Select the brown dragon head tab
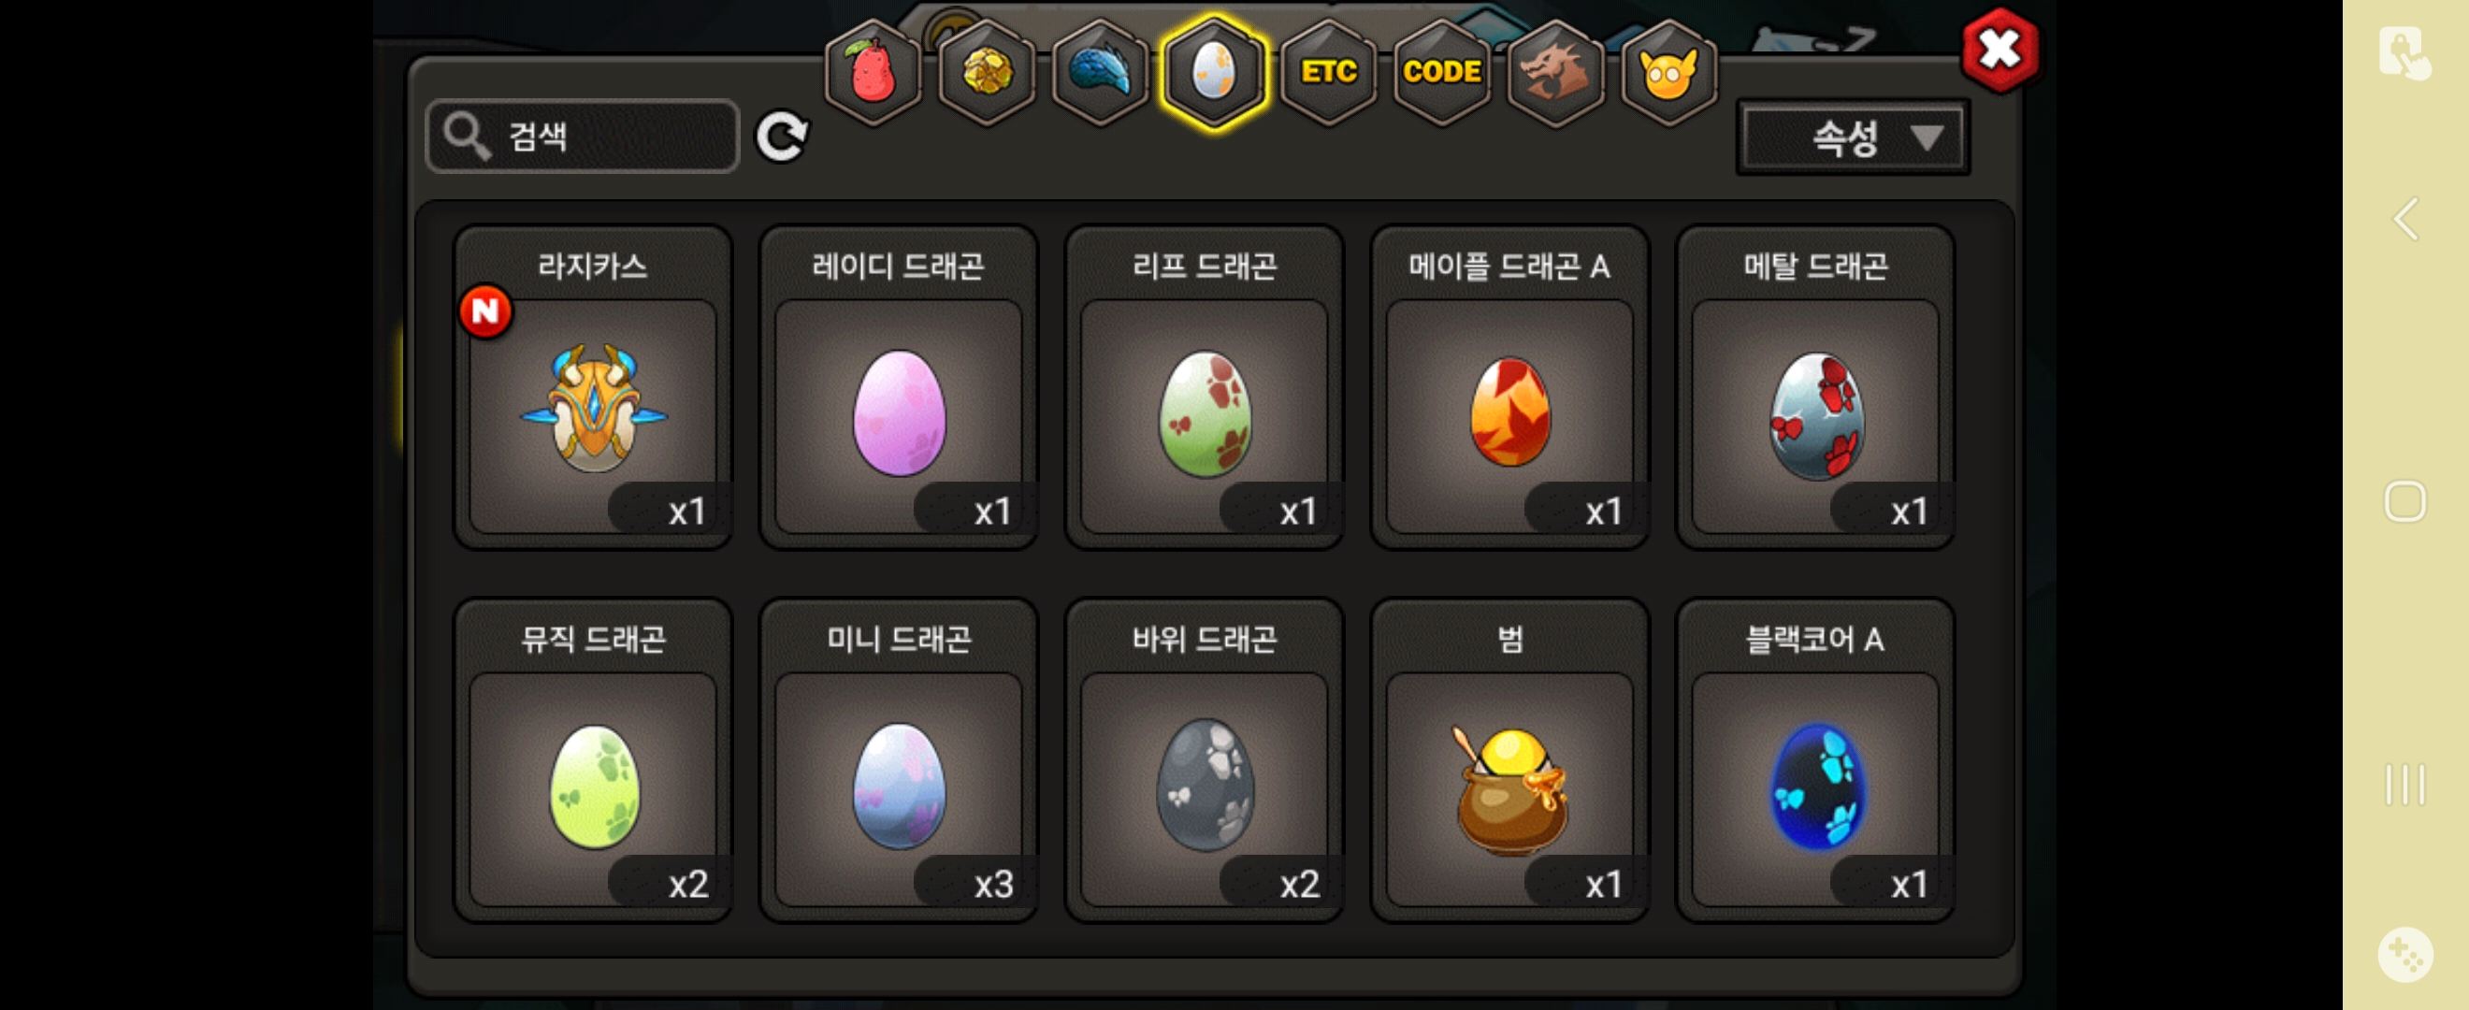 1554,72
